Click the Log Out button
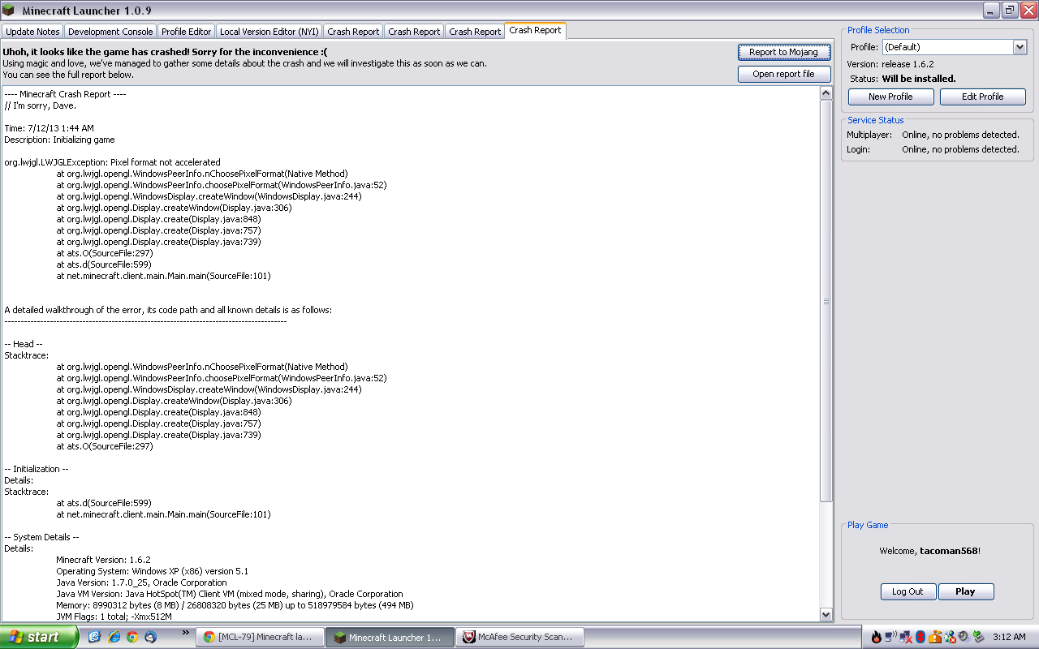Screen dimensions: 1039x649 coord(908,591)
